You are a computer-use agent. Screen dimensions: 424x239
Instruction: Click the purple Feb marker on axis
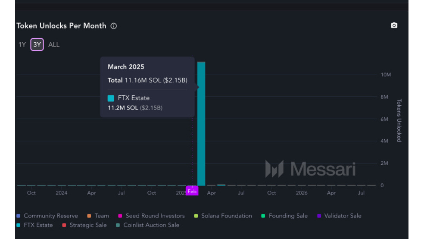coord(192,191)
